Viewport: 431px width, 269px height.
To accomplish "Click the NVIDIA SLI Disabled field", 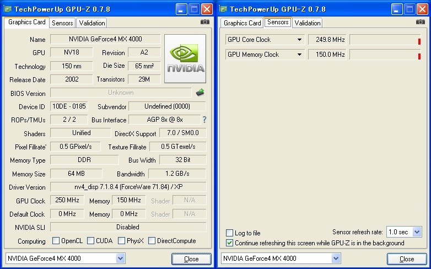I will [128, 227].
